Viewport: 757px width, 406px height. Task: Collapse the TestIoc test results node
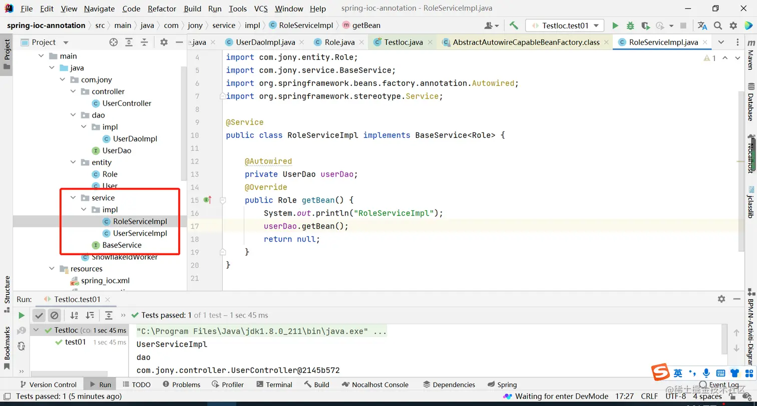tap(37, 330)
